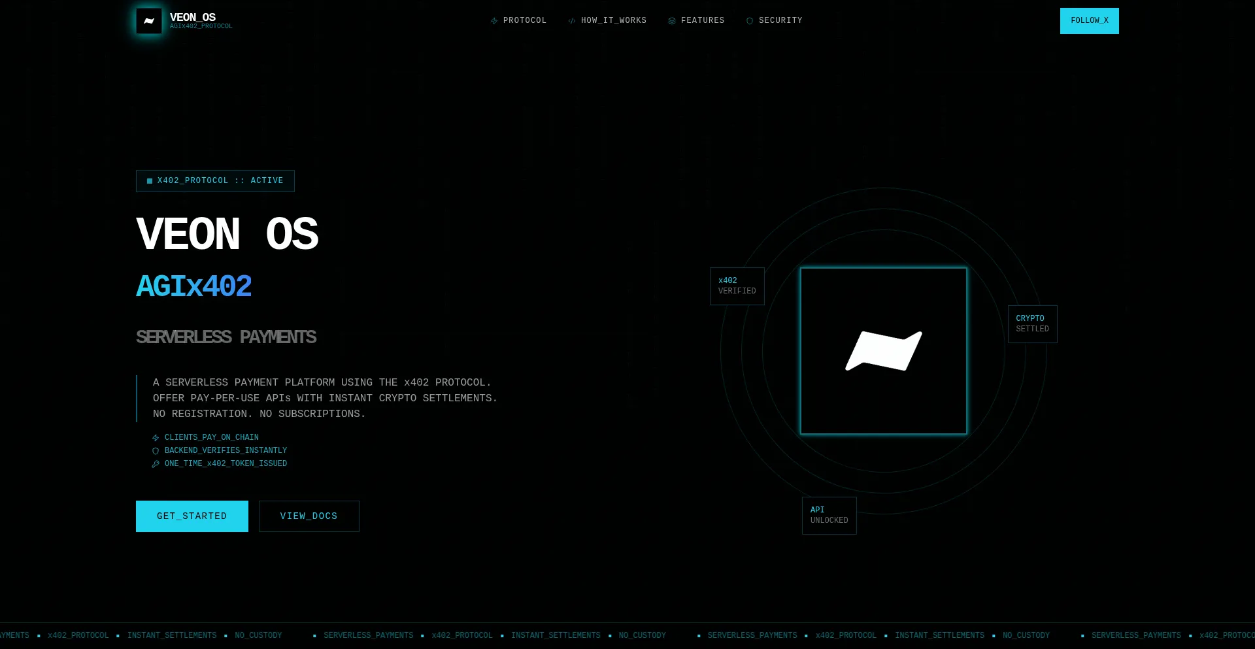
Task: Open the SECURITY nav link
Action: [780, 21]
